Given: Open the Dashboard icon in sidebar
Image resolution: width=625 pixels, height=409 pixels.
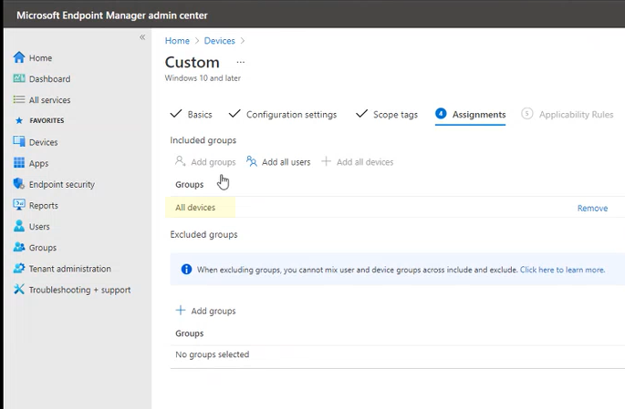Looking at the screenshot, I should click(19, 79).
